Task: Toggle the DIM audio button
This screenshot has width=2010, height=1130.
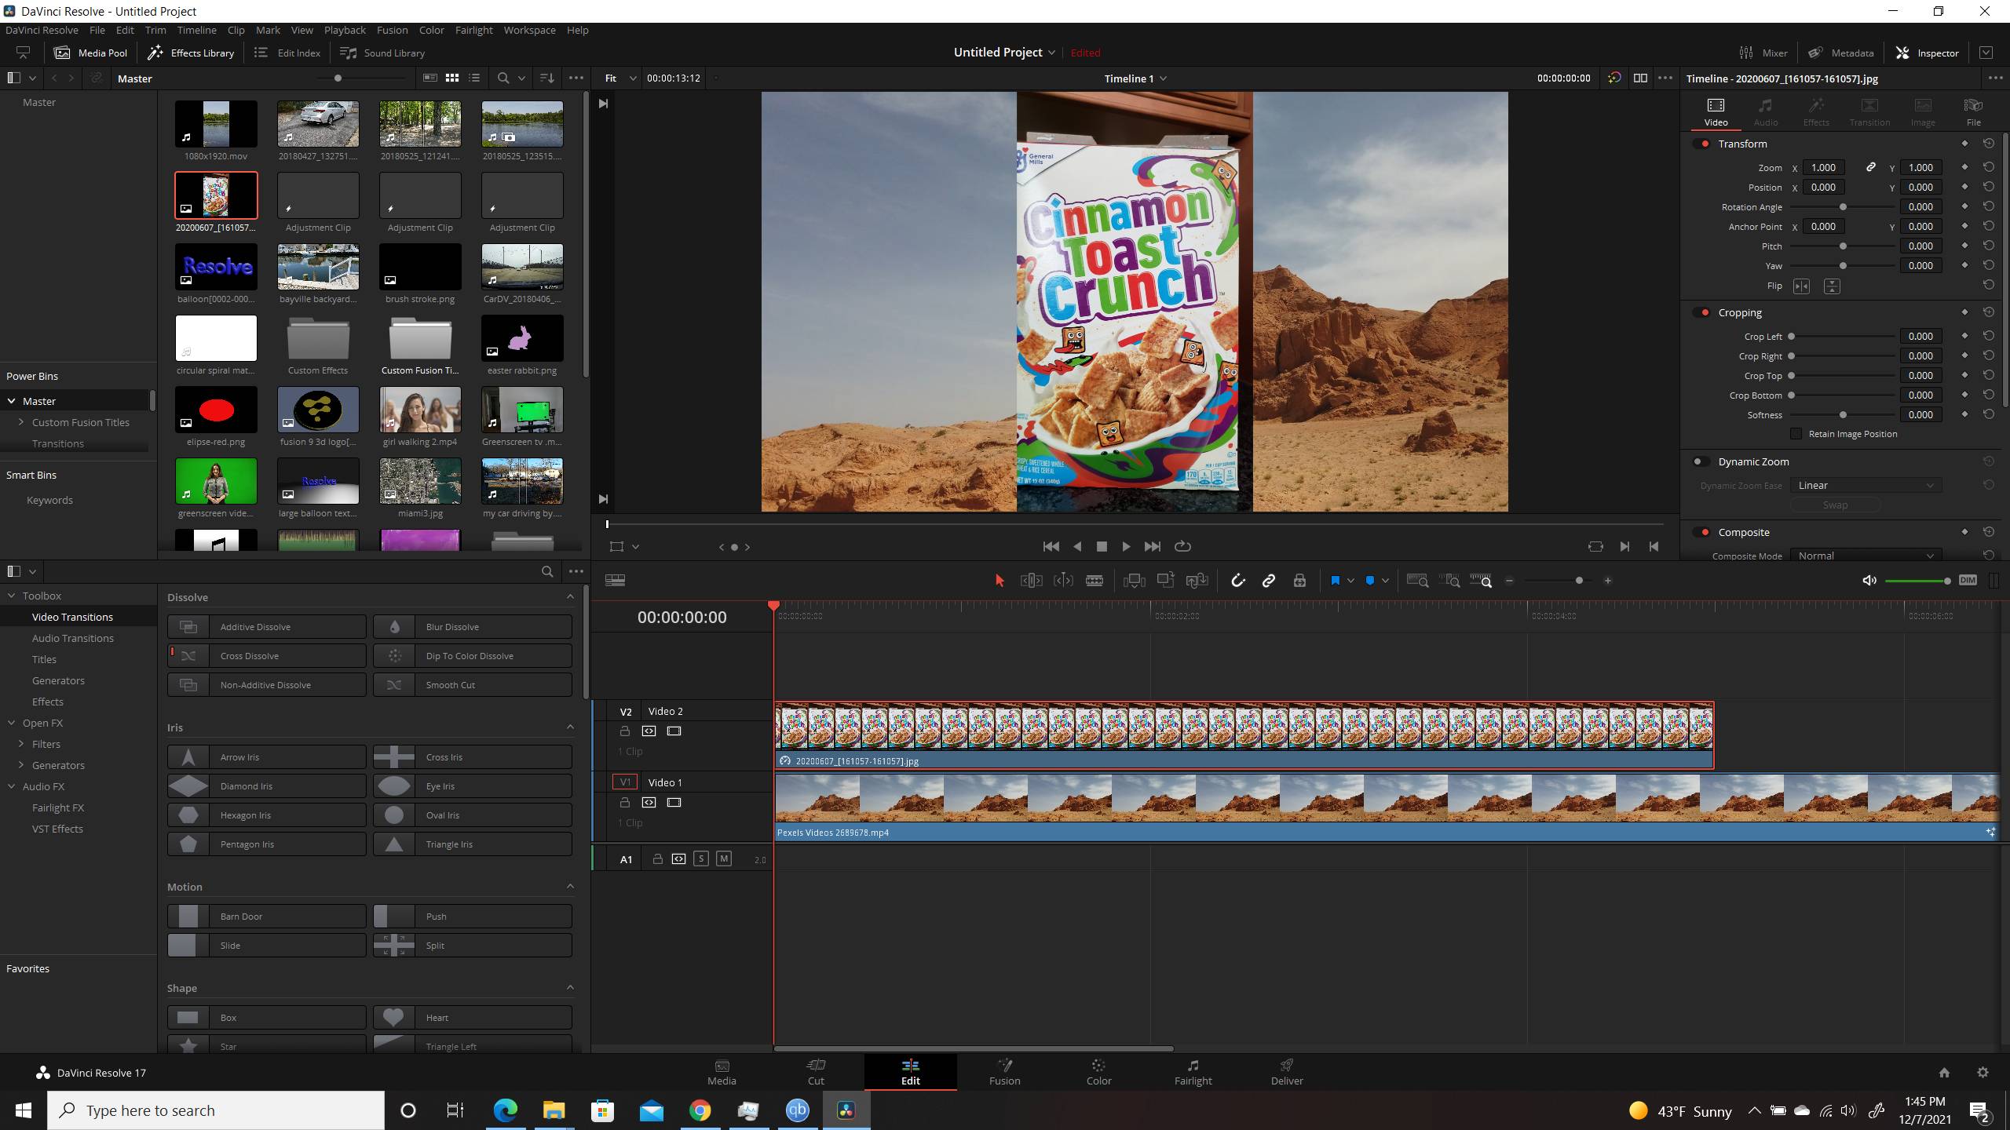Action: click(1967, 580)
